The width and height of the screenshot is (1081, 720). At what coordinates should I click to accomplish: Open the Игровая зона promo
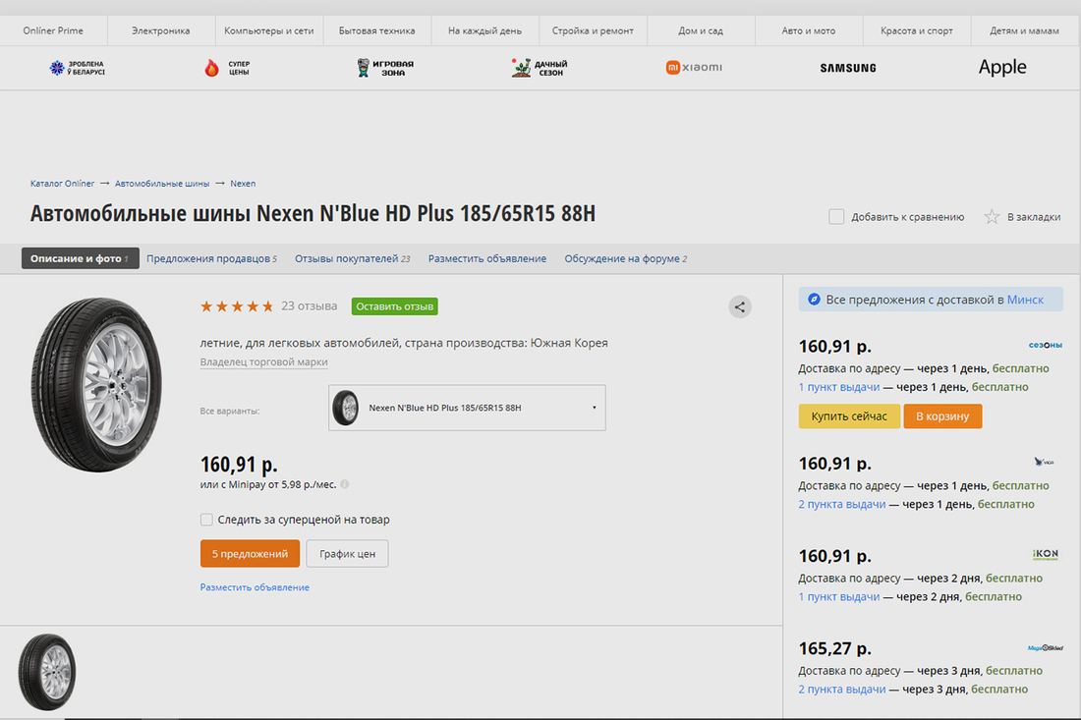tap(384, 68)
